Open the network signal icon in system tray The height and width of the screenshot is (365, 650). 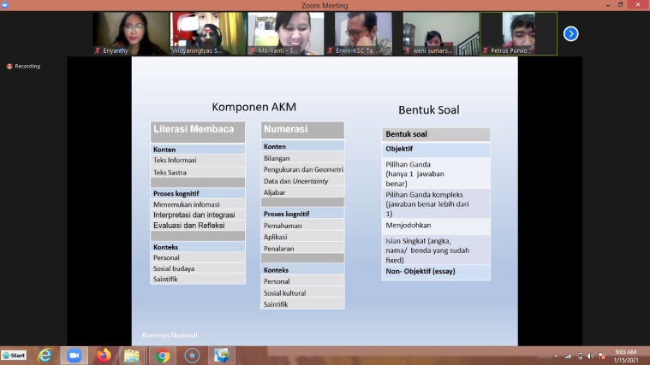point(567,355)
